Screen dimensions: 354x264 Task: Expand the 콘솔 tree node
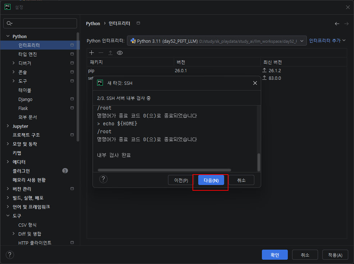pos(14,72)
